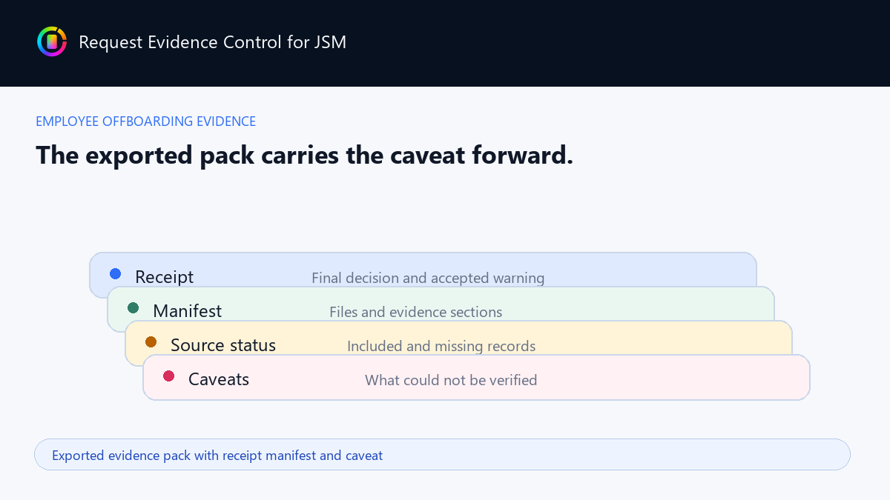The height and width of the screenshot is (500, 890).
Task: Click 'EMPLOYEE OFFBOARDING EVIDENCE' heading label
Action: tap(146, 121)
